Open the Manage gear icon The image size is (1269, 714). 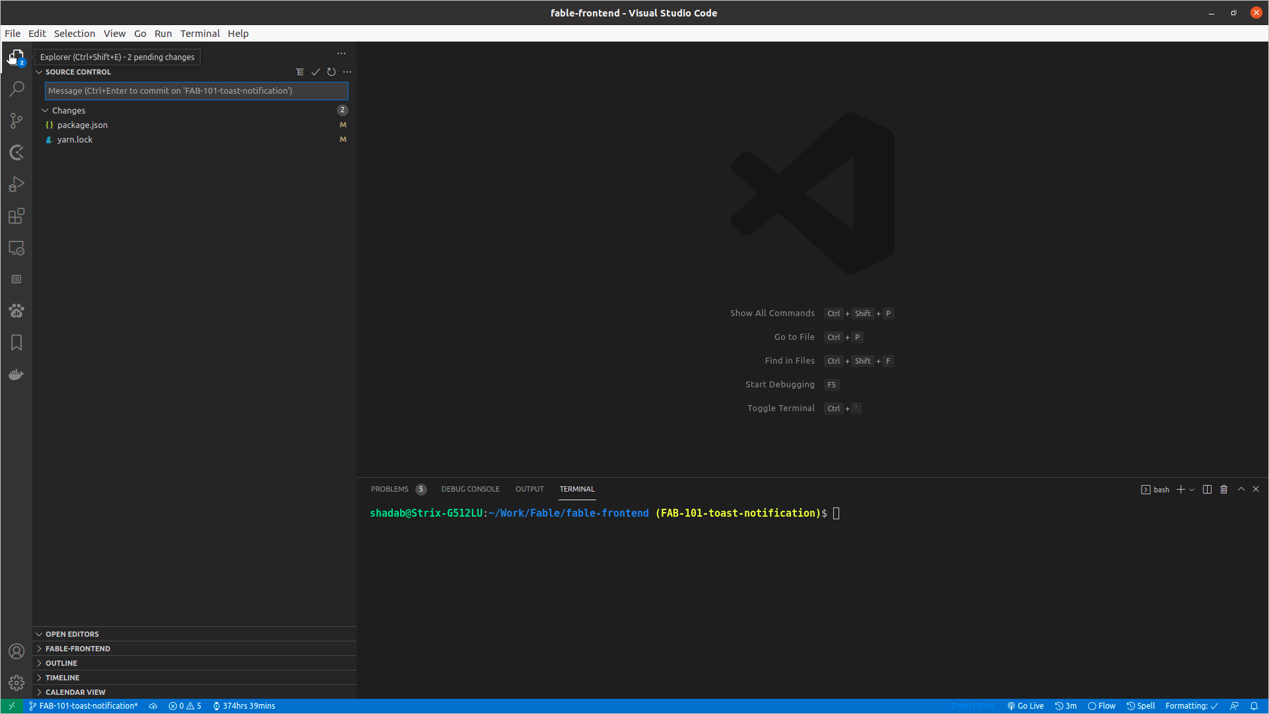[x=17, y=683]
